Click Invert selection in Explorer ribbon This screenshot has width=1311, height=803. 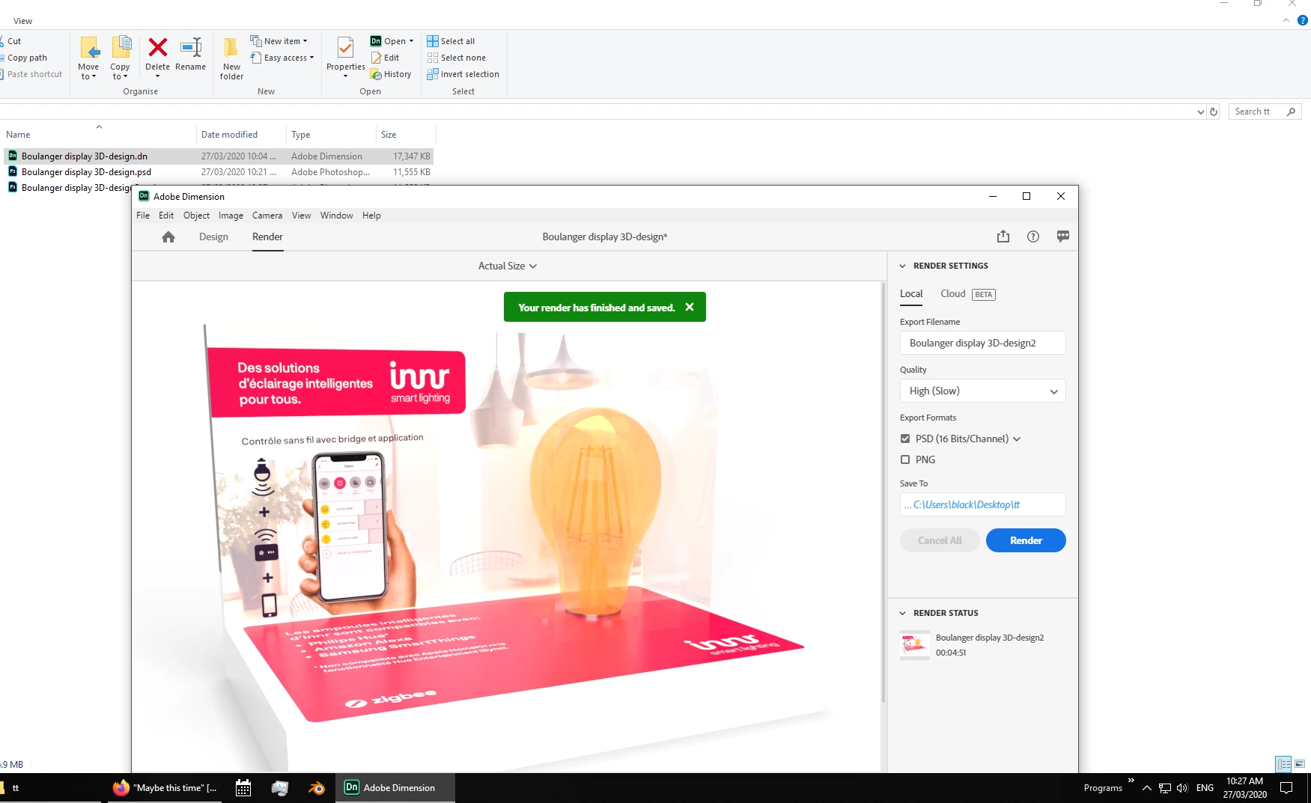463,74
